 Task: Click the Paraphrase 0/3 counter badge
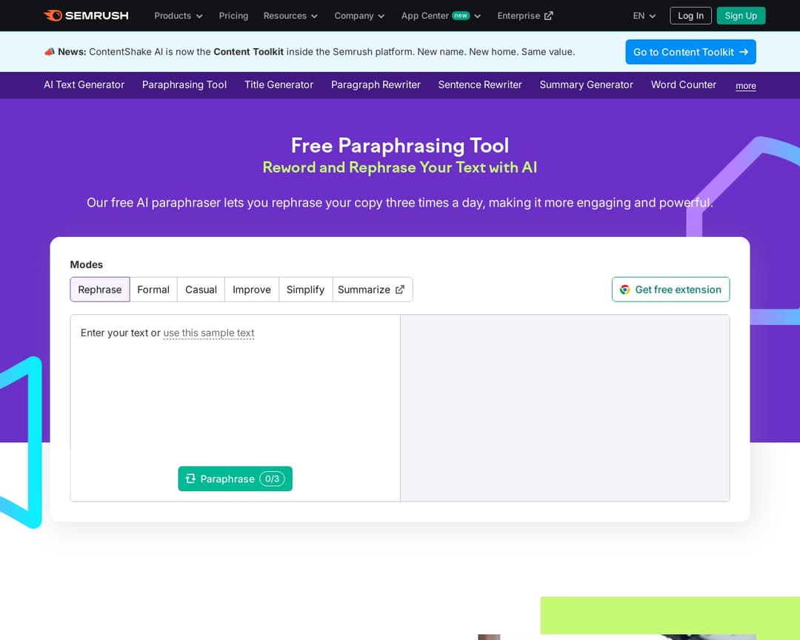coord(272,479)
